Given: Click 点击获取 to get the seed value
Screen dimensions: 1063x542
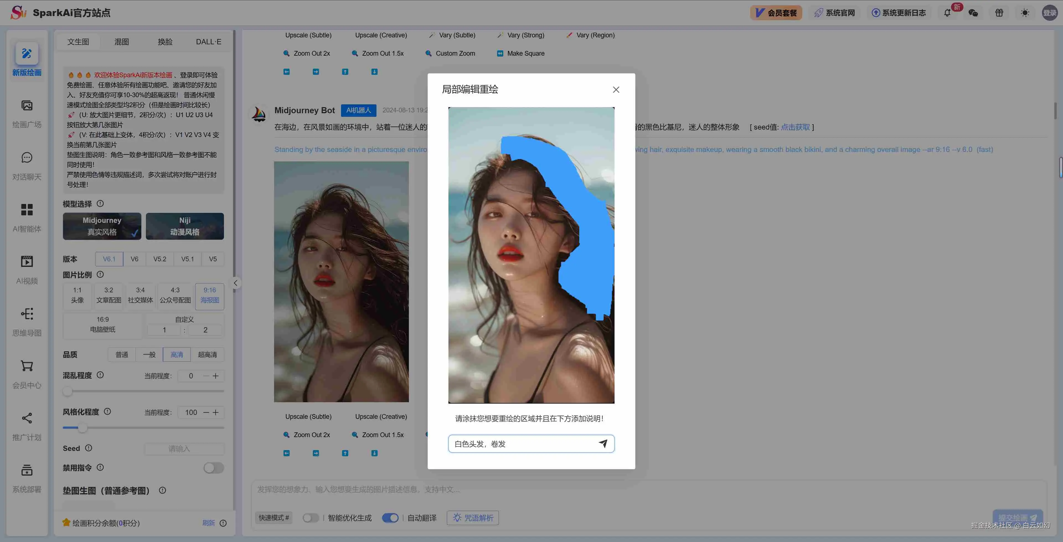Looking at the screenshot, I should 795,127.
